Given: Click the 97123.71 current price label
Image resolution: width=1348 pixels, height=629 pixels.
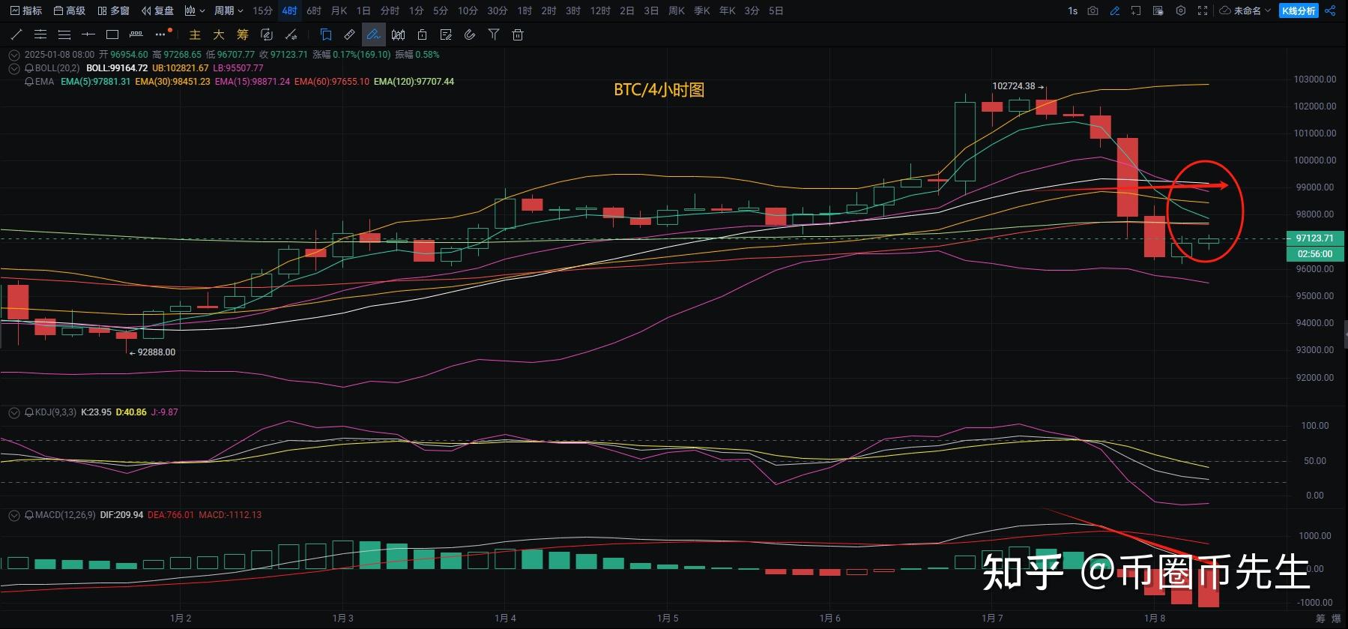Looking at the screenshot, I should 1314,238.
